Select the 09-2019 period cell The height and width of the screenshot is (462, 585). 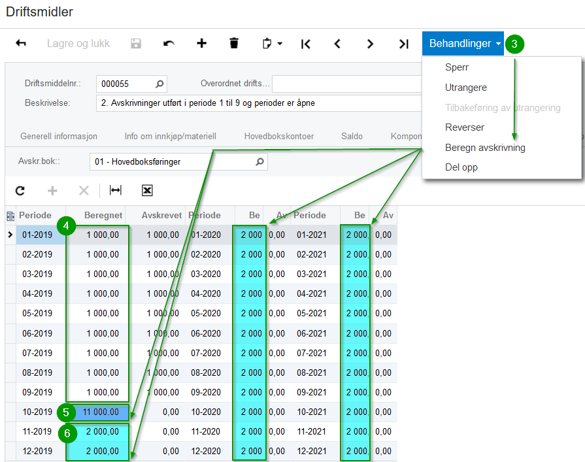click(x=41, y=392)
